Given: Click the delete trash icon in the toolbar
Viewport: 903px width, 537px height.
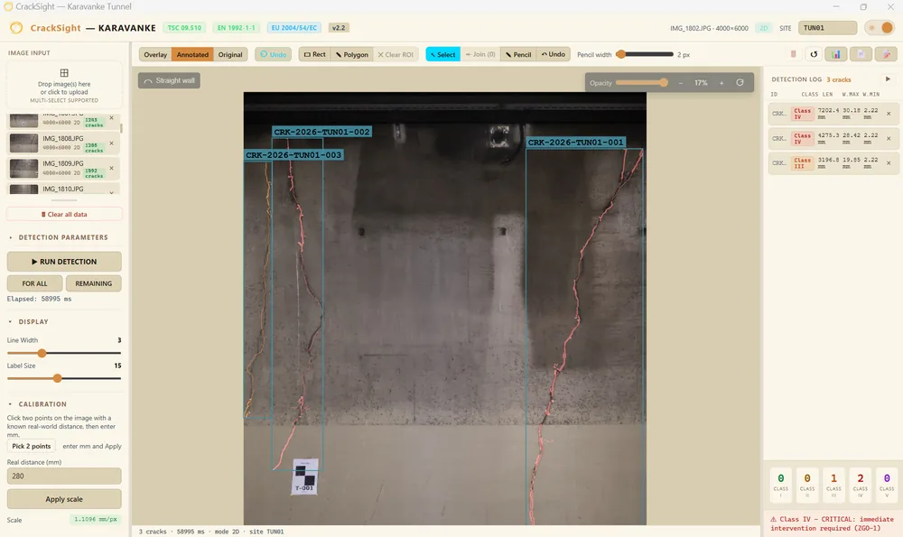Looking at the screenshot, I should 793,54.
